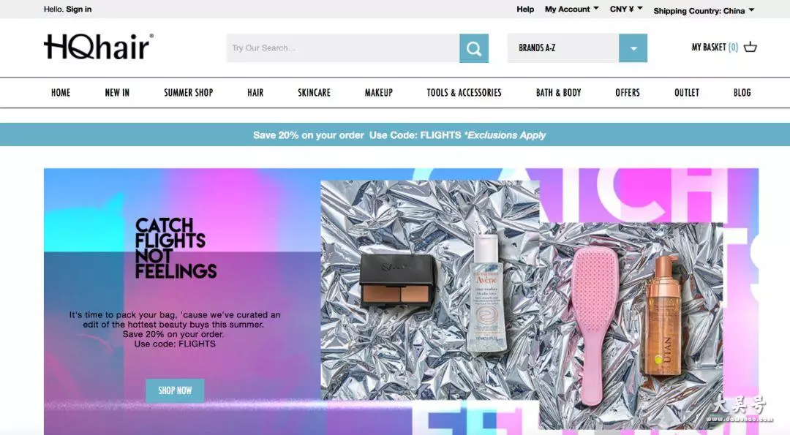Open the Help link
Viewport: 790px width, 435px height.
525,9
